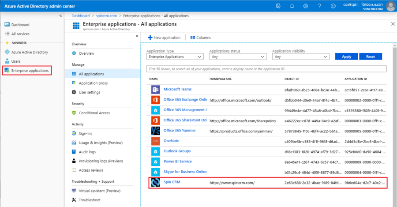Viewport: 397px width, 207px height.
Task: Click the Spin CRM logo icon
Action: point(155,182)
